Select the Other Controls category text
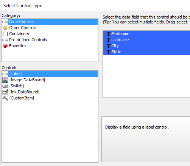Screen dimensions: 190x166 (23, 28)
